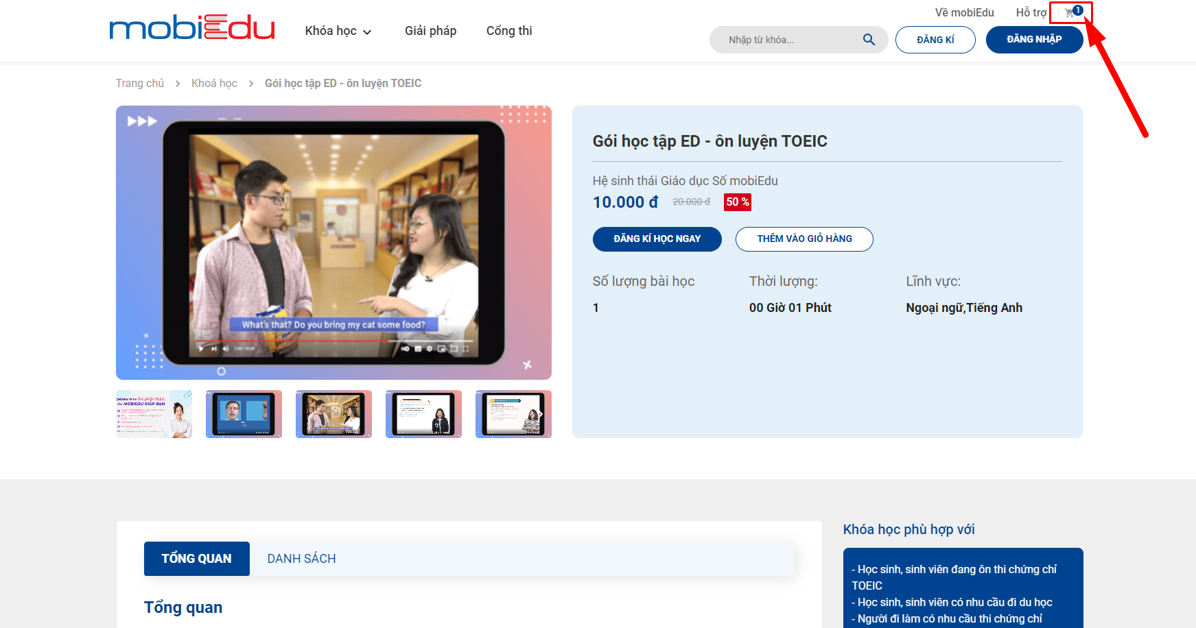
Task: Expand the Khóa học dropdown menu
Action: (x=338, y=31)
